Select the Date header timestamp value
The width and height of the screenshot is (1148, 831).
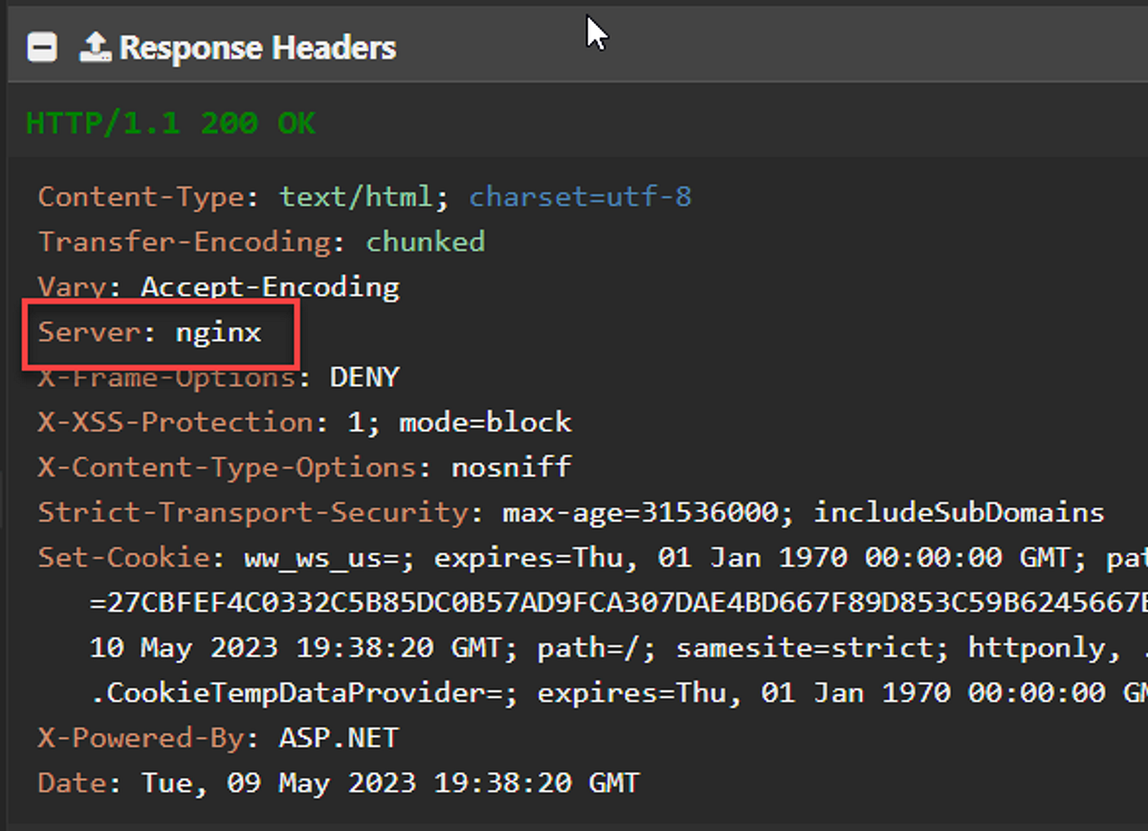[383, 782]
